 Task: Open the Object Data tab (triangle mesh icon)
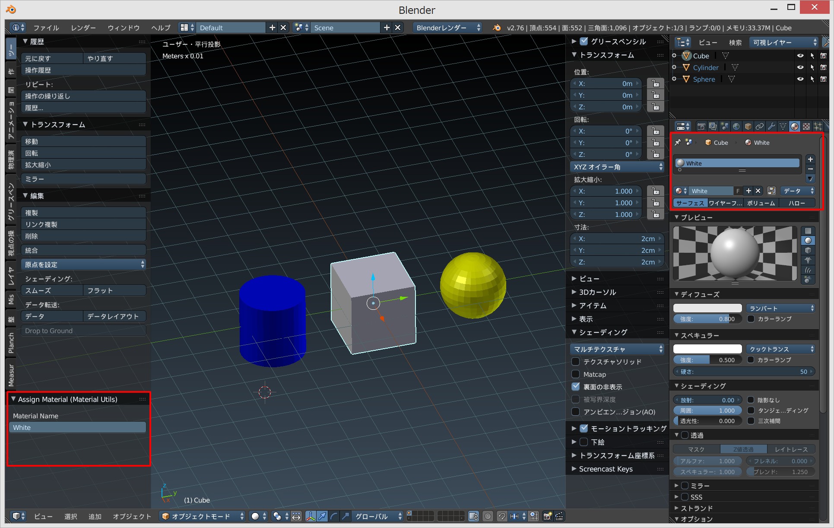tap(783, 127)
